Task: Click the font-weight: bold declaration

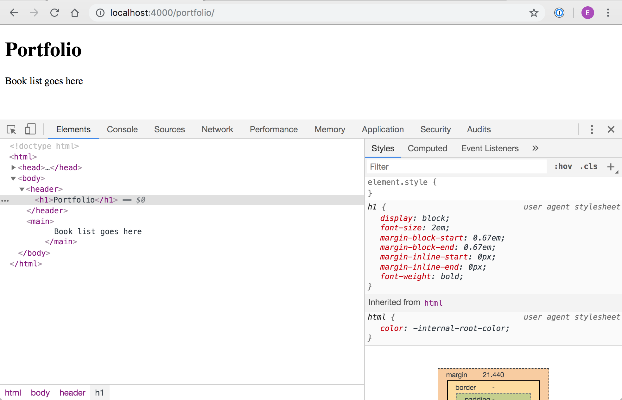Action: coord(422,277)
